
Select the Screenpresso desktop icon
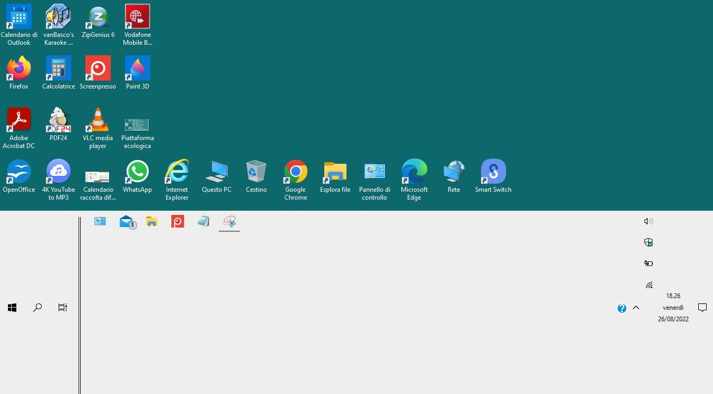[98, 73]
